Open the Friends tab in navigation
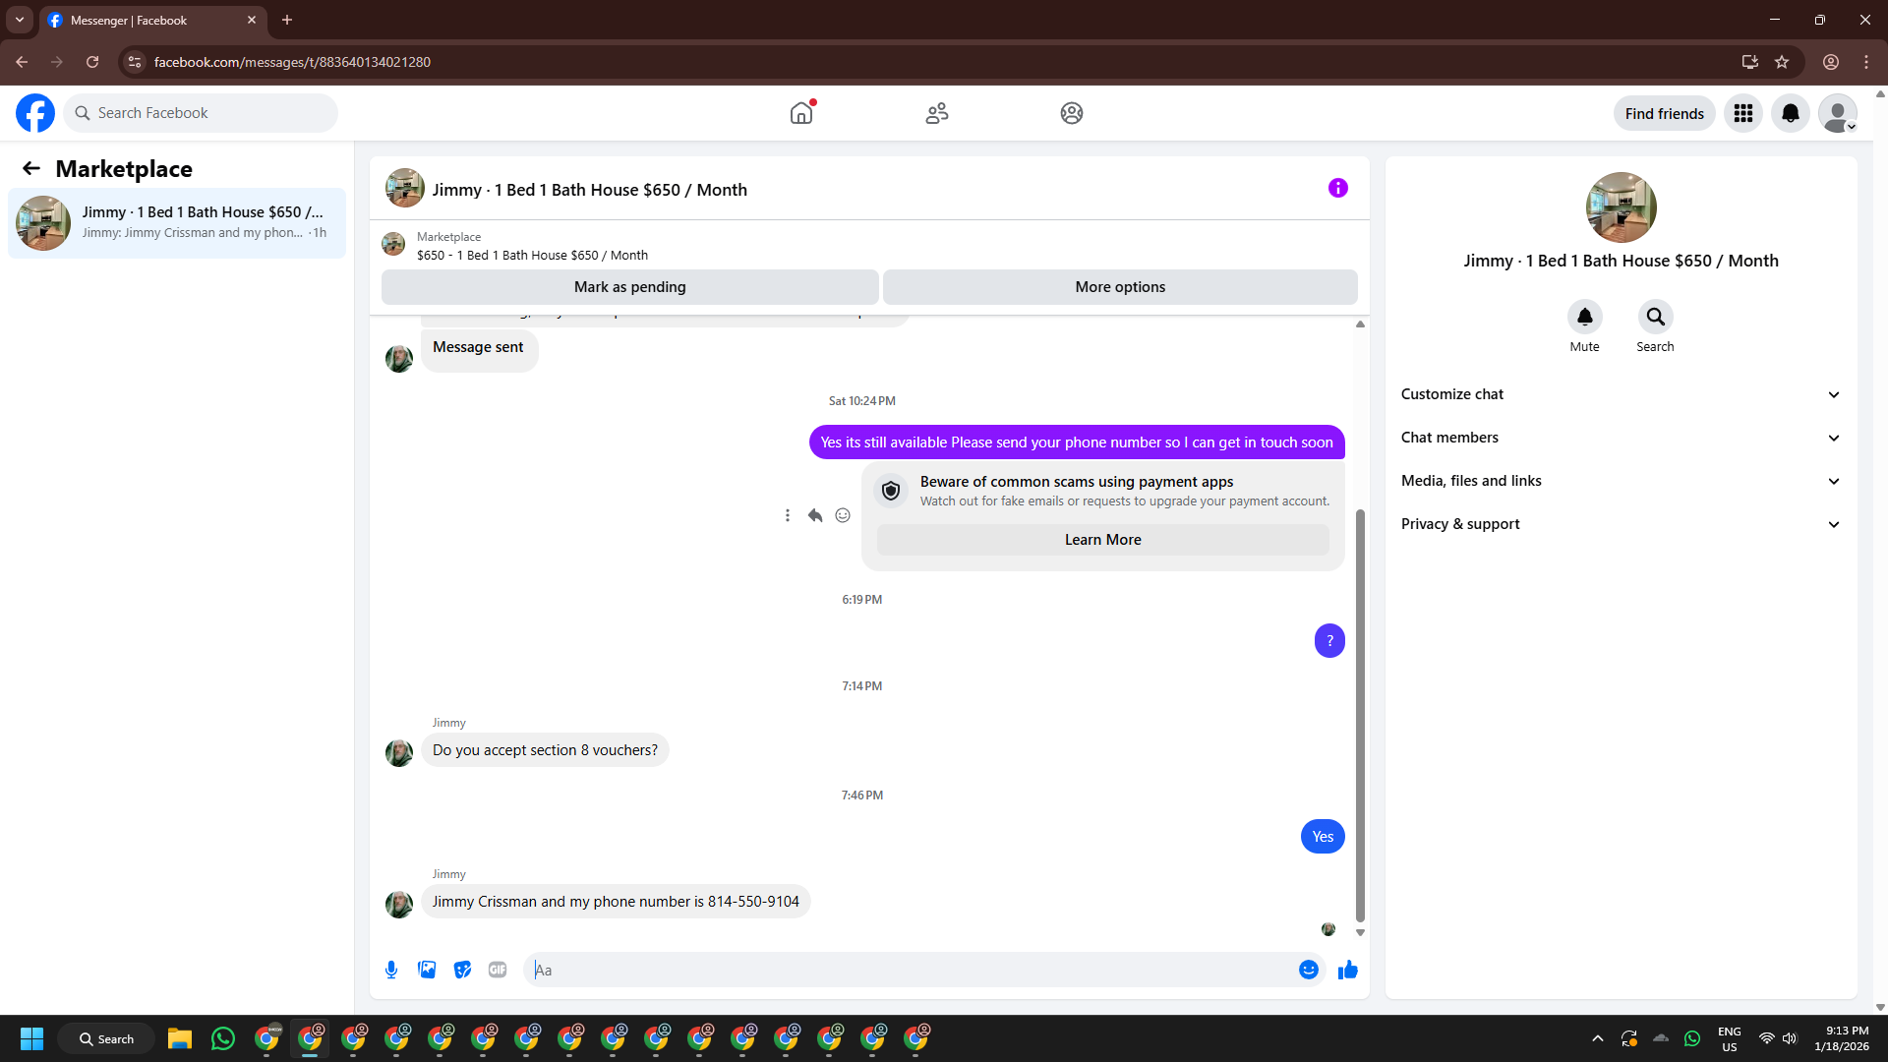 coord(936,113)
